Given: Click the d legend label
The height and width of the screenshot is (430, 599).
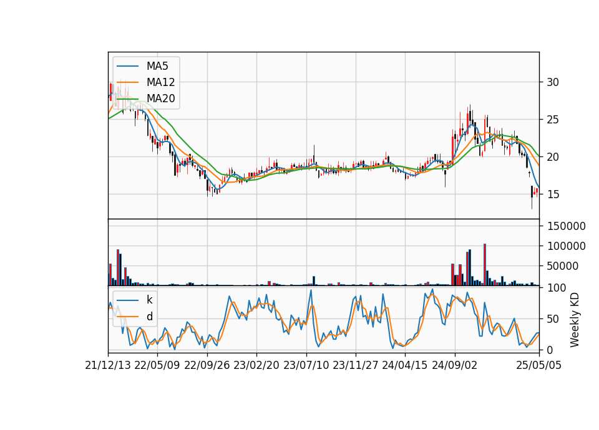Looking at the screenshot, I should pyautogui.click(x=150, y=317).
